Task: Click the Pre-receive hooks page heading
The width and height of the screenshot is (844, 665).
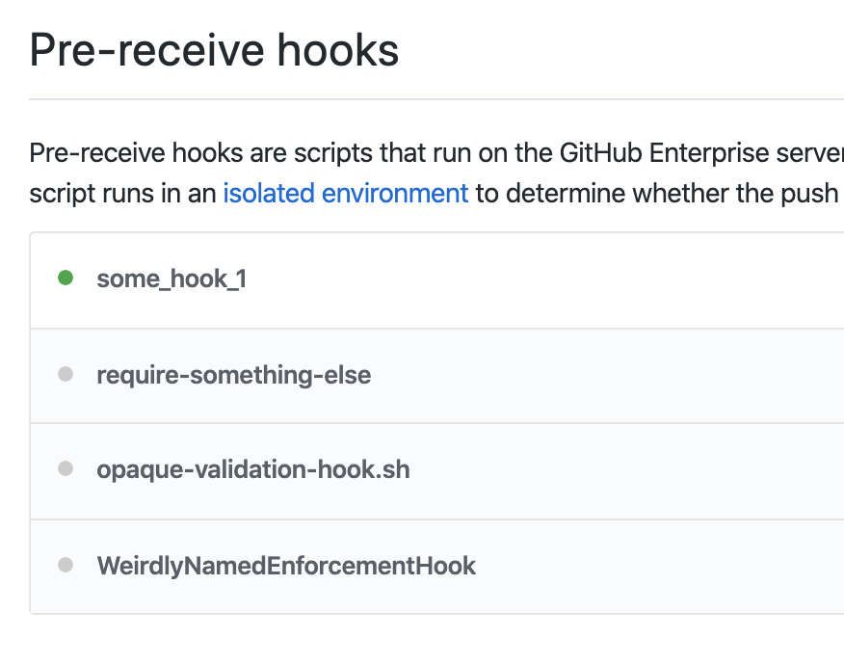Action: 214,51
